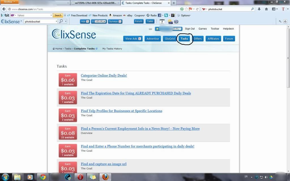Open the Offers navigation button
This screenshot has width=290, height=181.
tap(197, 38)
